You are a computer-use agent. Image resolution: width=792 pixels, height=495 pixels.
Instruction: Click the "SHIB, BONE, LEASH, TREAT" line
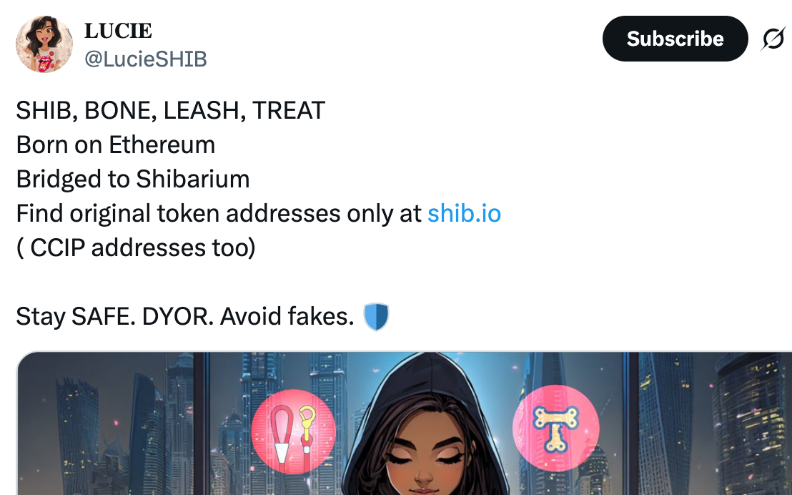click(x=170, y=110)
